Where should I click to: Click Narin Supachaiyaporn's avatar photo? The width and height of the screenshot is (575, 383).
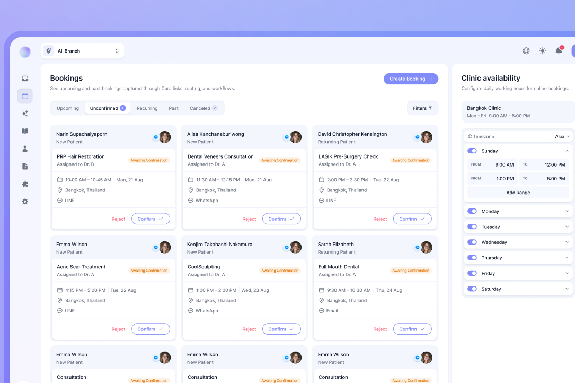tap(165, 137)
